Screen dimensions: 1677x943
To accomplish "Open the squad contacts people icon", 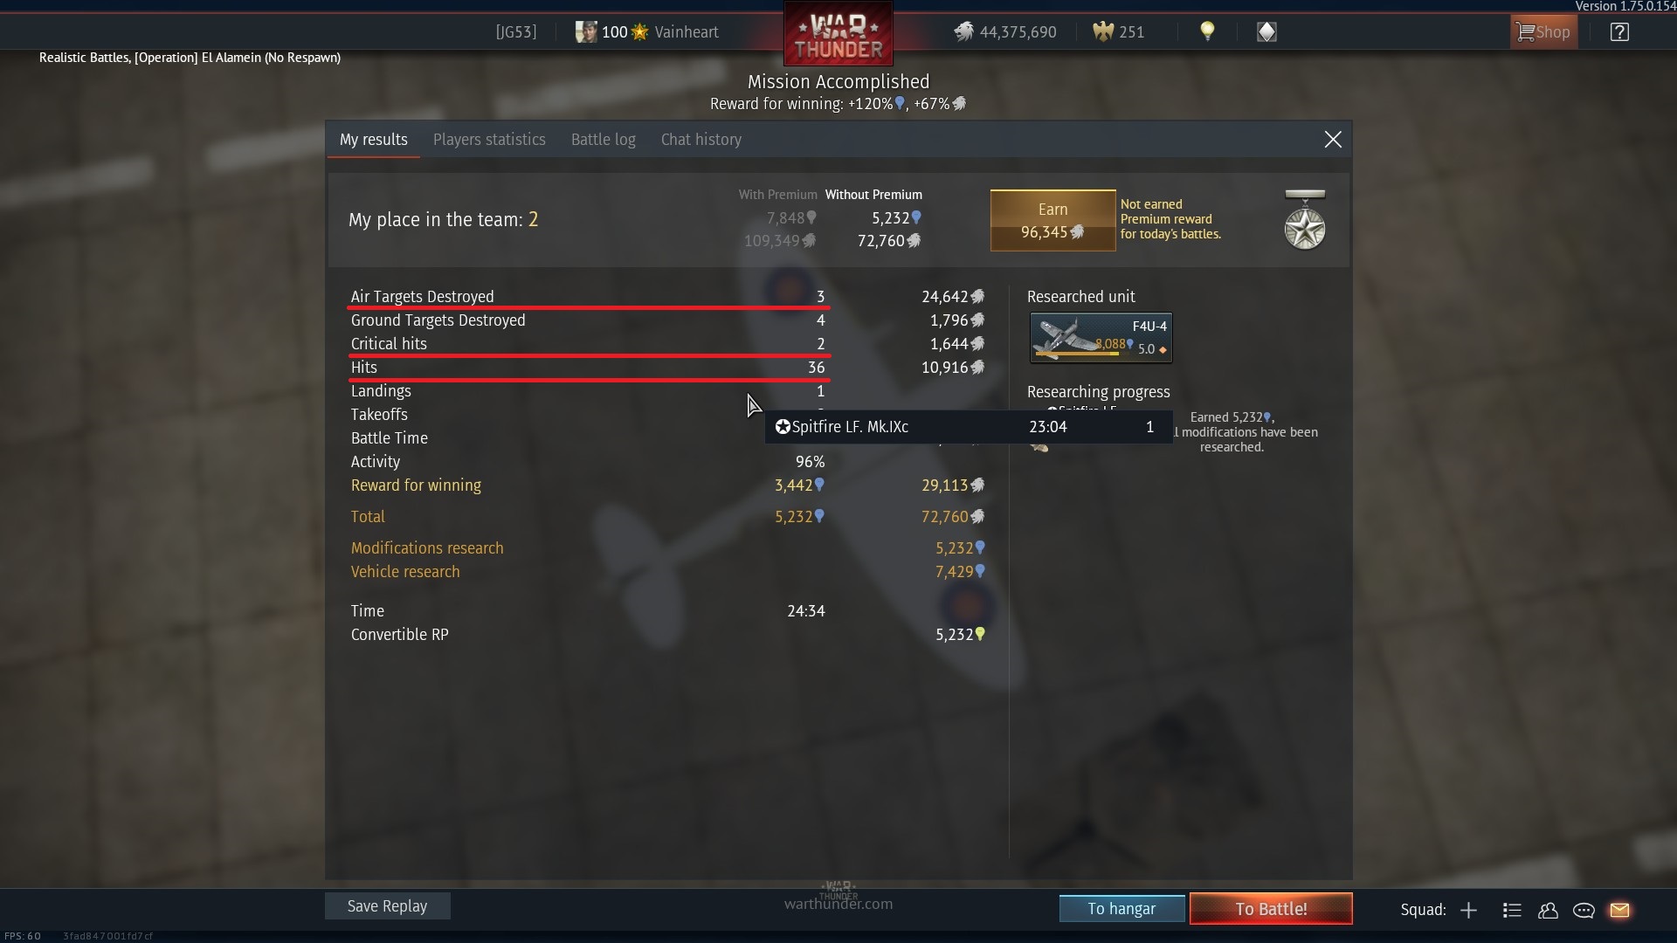I will (1548, 910).
